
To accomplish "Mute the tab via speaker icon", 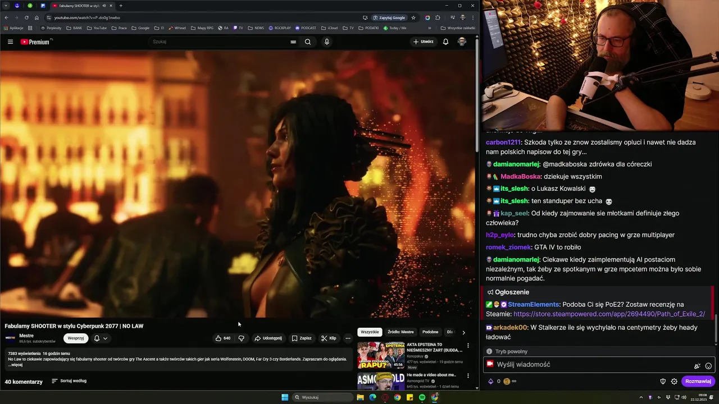I will (x=104, y=6).
